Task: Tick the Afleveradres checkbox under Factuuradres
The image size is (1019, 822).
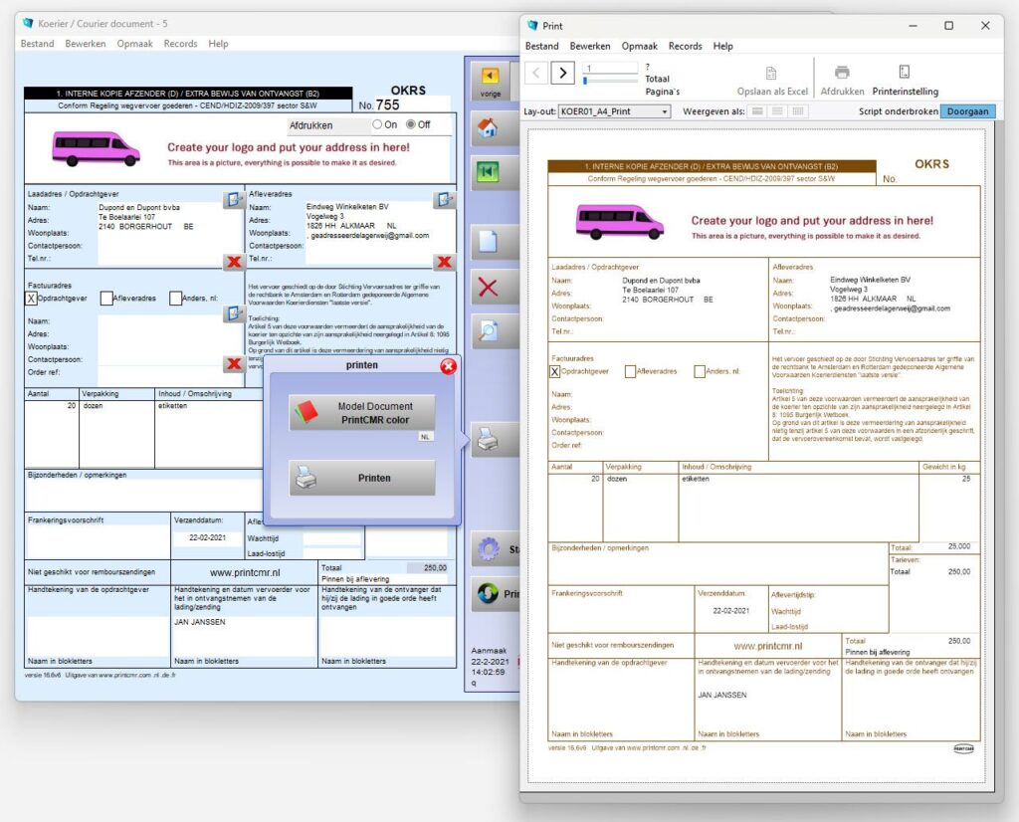Action: pos(106,298)
